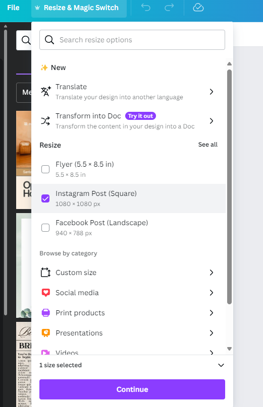Click the crown icon beside Resize & Magic Switch

pos(37,8)
